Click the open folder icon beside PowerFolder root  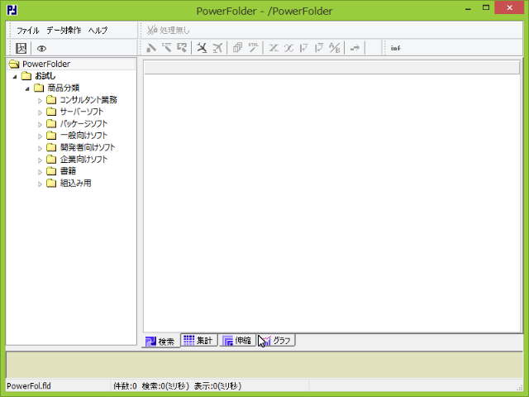pos(14,64)
